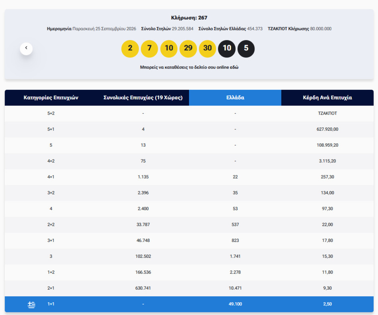Viewport: 378px width, 315px height.
Task: Go to previous draw with left chevron
Action: click(x=26, y=48)
